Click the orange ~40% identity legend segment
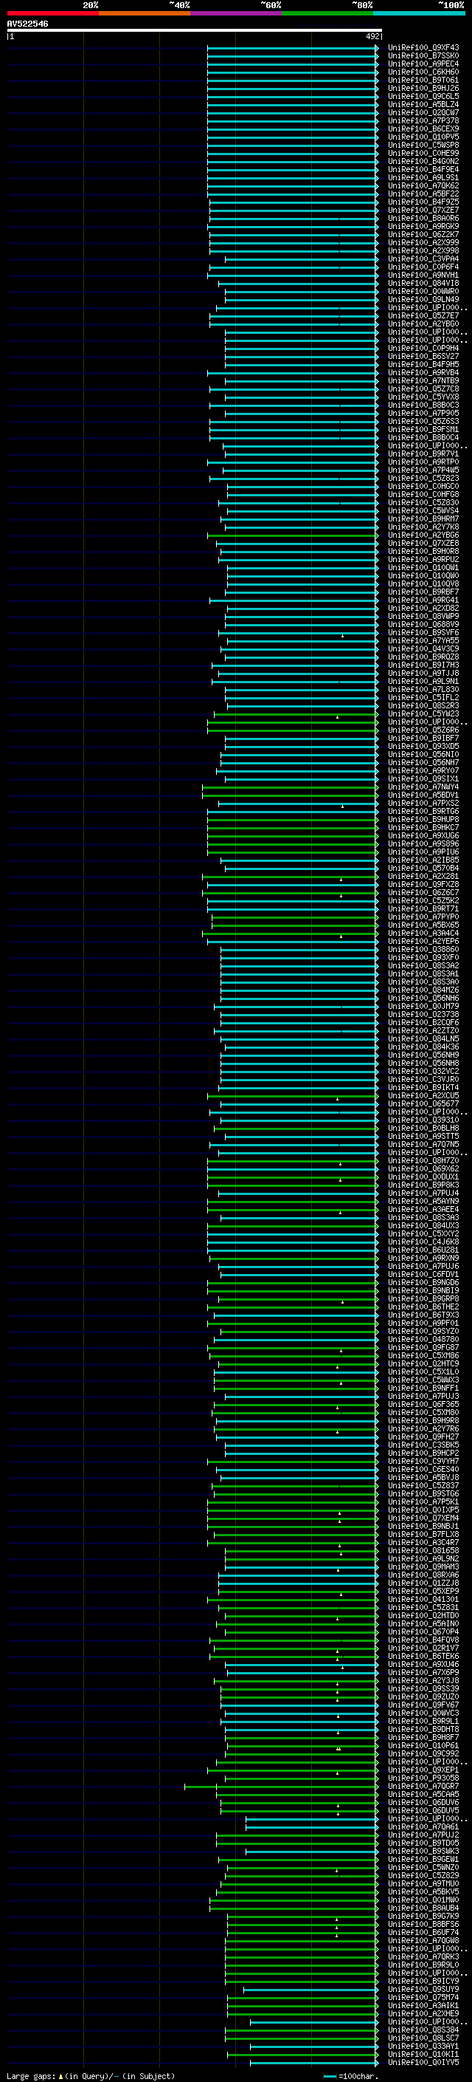Viewport: 472px width, 2082px height. point(145,13)
